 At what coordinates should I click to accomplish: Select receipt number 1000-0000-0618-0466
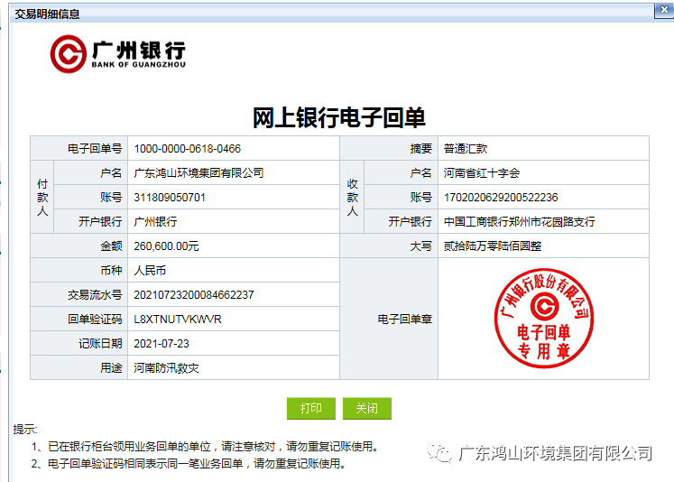(187, 149)
